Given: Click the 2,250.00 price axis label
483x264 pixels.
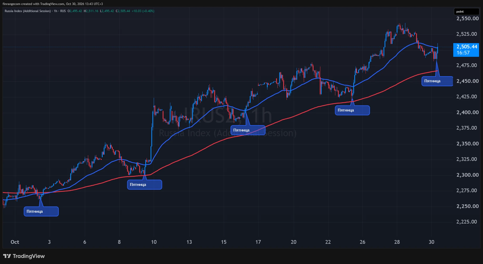Looking at the screenshot, I should click(467, 206).
